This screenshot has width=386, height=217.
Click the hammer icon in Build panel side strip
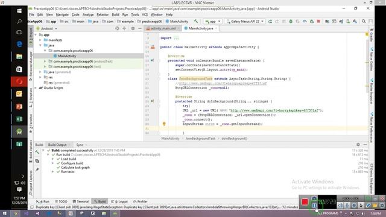coord(37,152)
